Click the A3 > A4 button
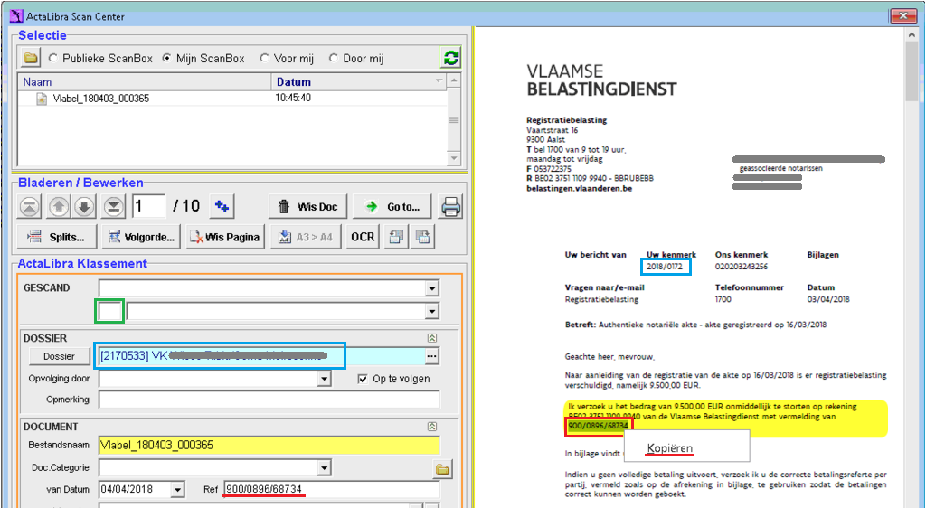The width and height of the screenshot is (926, 508). [x=306, y=237]
